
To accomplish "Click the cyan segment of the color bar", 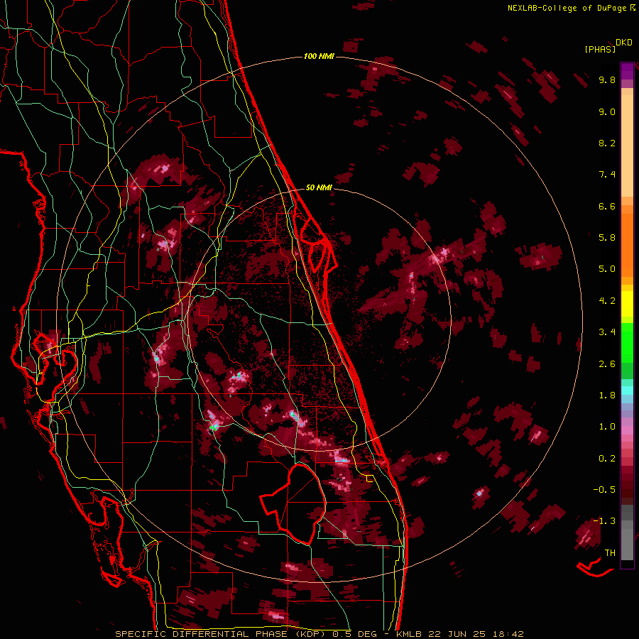I will (627, 390).
